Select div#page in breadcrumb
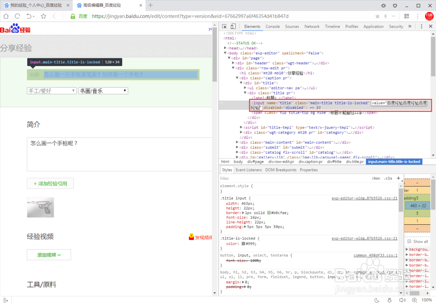 click(x=255, y=162)
